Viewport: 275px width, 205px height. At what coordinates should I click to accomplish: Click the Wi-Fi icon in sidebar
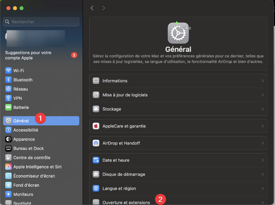click(x=8, y=70)
